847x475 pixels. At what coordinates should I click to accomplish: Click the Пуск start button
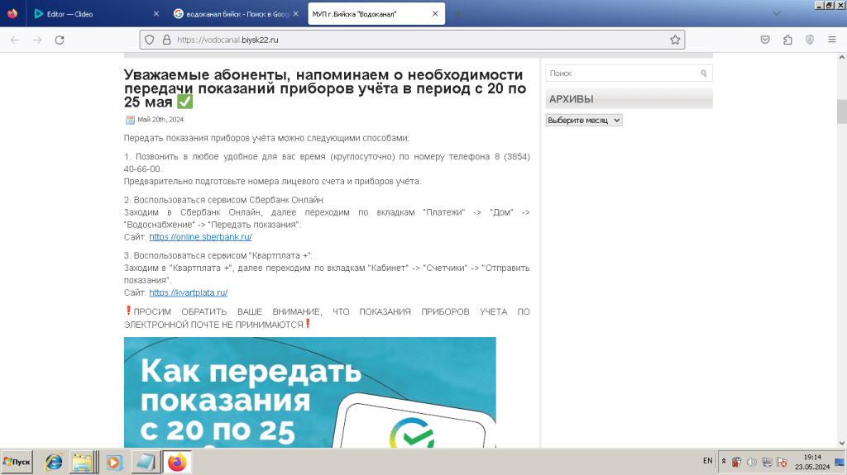pyautogui.click(x=17, y=462)
